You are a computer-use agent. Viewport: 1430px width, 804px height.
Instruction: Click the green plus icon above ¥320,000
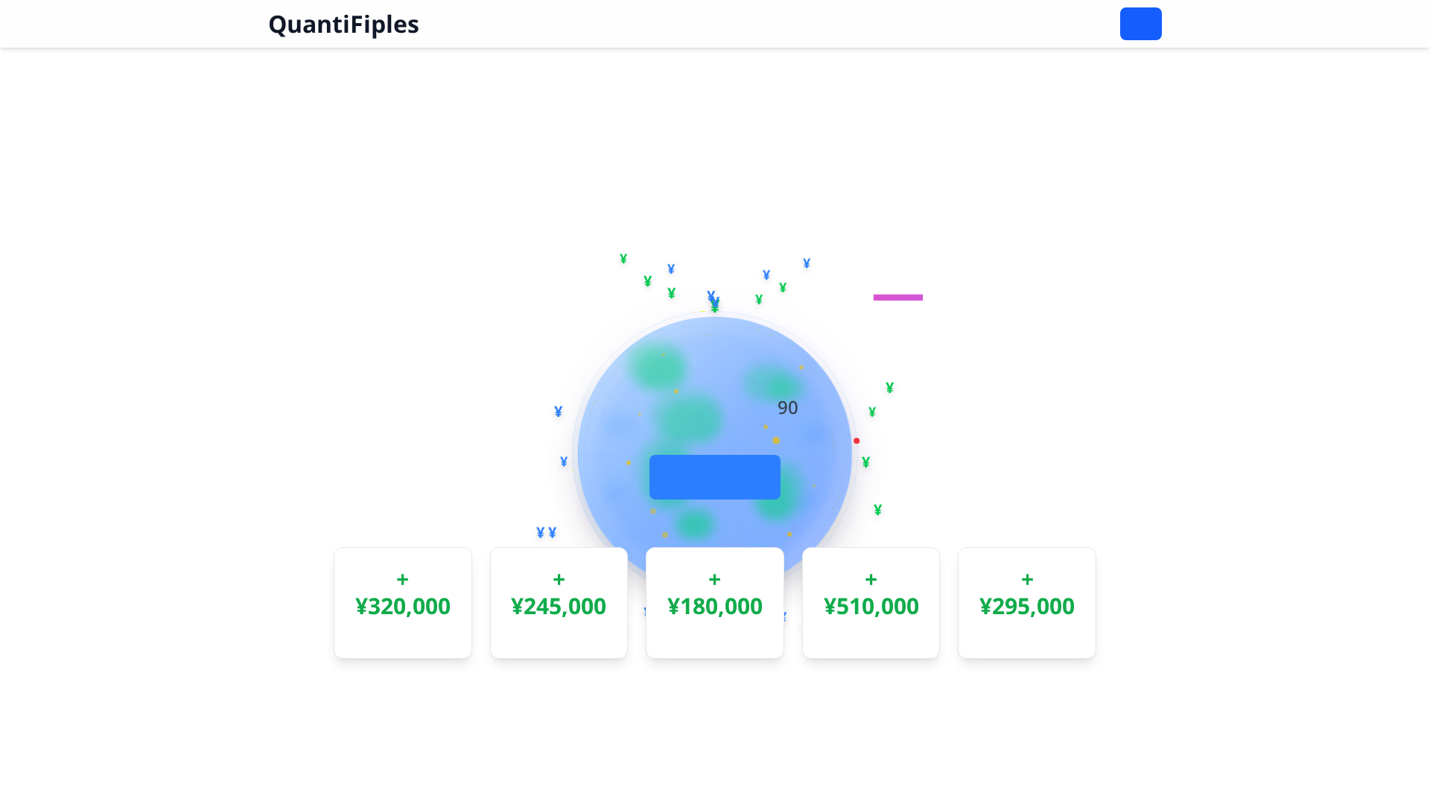(x=402, y=579)
